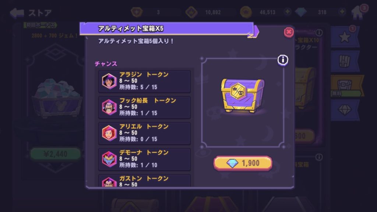Tap the ガストン portrait icon
Image resolution: width=377 pixels, height=212 pixels.
pos(109,182)
